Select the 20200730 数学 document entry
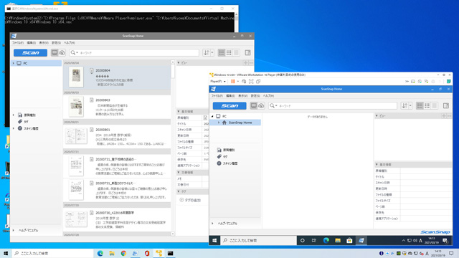This screenshot has height=258, width=459. click(x=117, y=219)
